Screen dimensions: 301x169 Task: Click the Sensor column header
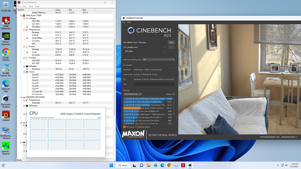click(35, 10)
